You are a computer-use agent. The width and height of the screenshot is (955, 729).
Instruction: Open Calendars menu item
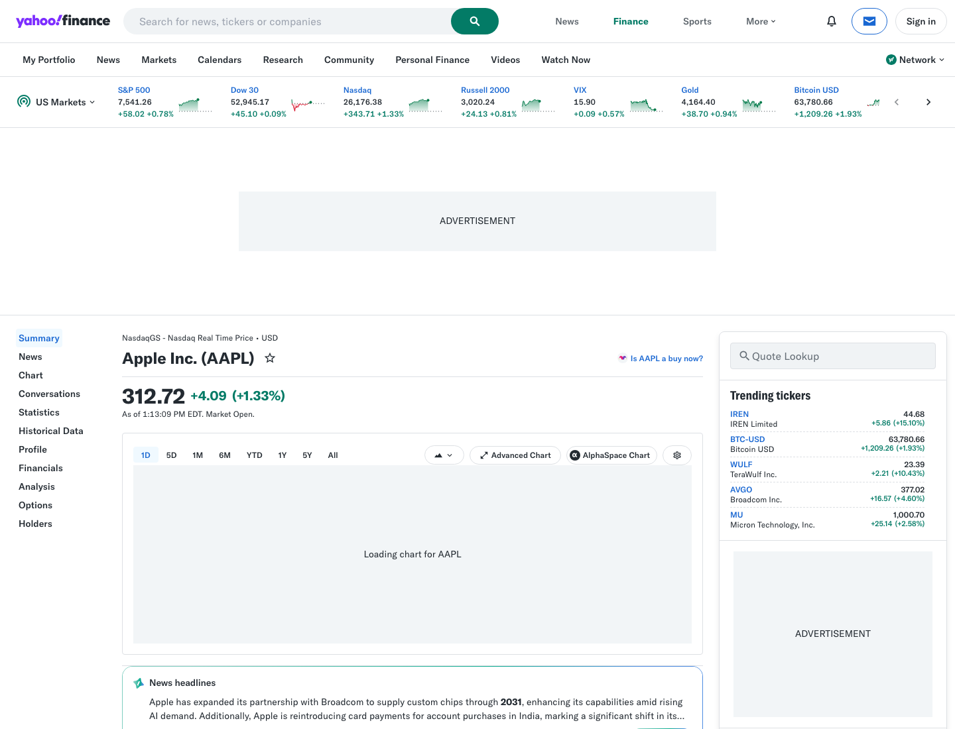point(220,60)
